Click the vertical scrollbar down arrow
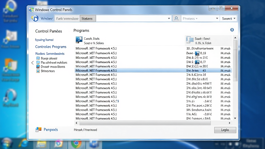Screen dimensions: 265x149 [235, 118]
